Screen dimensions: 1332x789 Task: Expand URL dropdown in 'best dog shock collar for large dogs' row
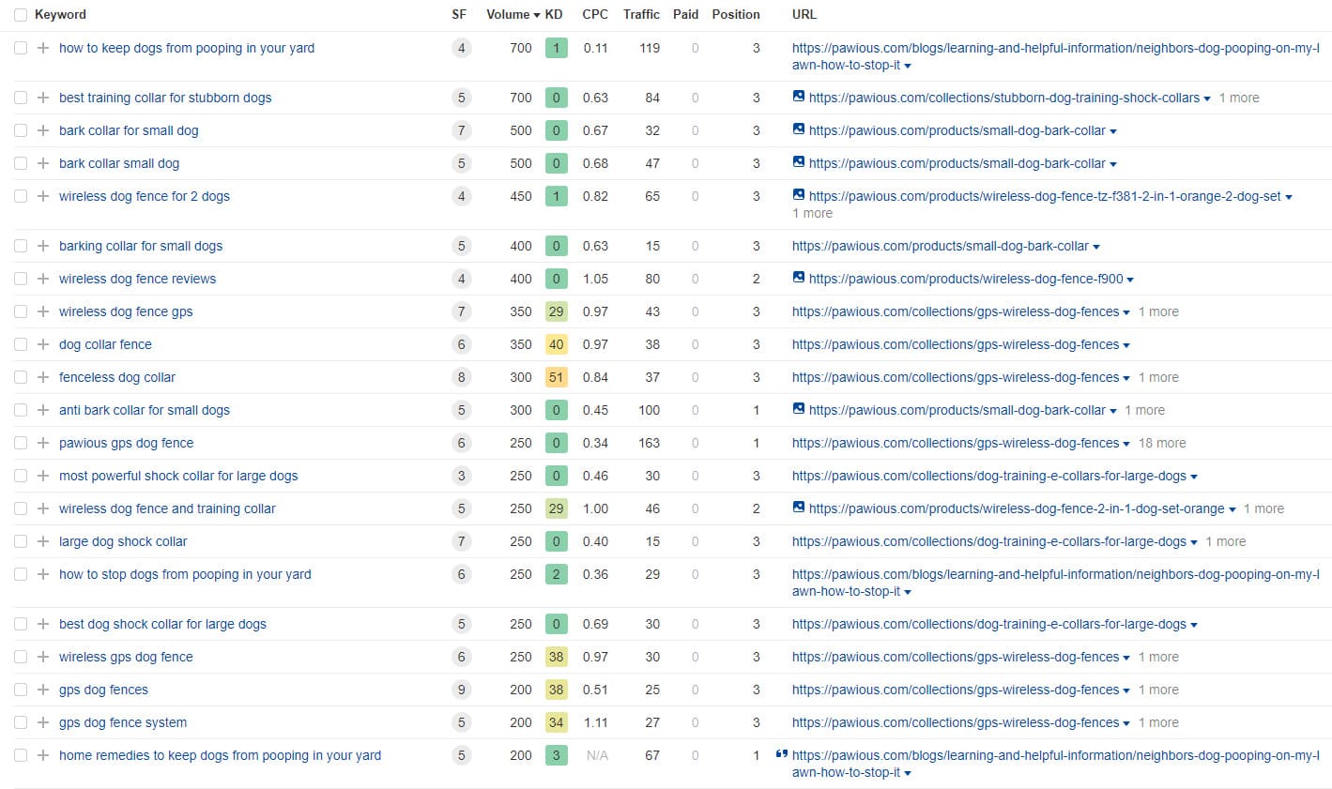click(1194, 625)
